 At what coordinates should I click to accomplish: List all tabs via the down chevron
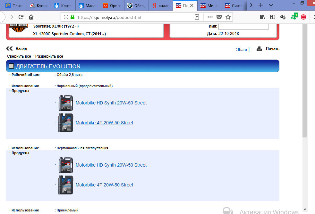271,5
